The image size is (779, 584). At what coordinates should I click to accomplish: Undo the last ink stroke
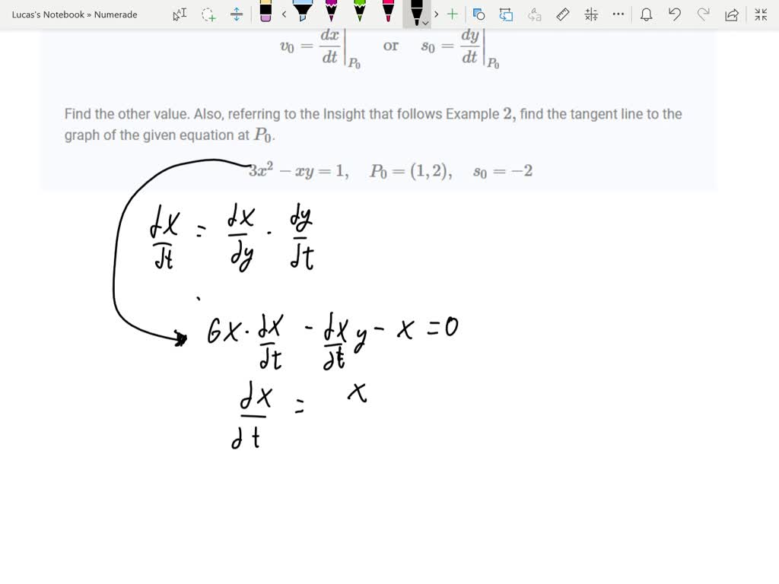(674, 14)
